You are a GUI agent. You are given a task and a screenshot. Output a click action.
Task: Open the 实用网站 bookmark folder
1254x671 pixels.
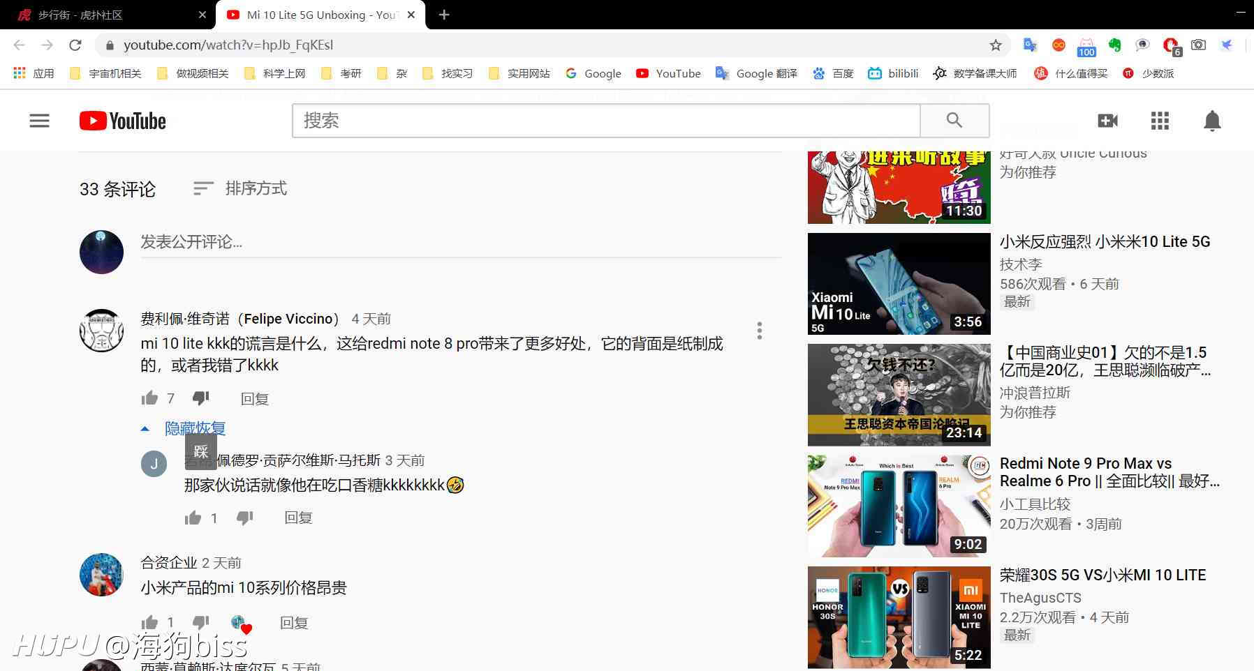[519, 73]
